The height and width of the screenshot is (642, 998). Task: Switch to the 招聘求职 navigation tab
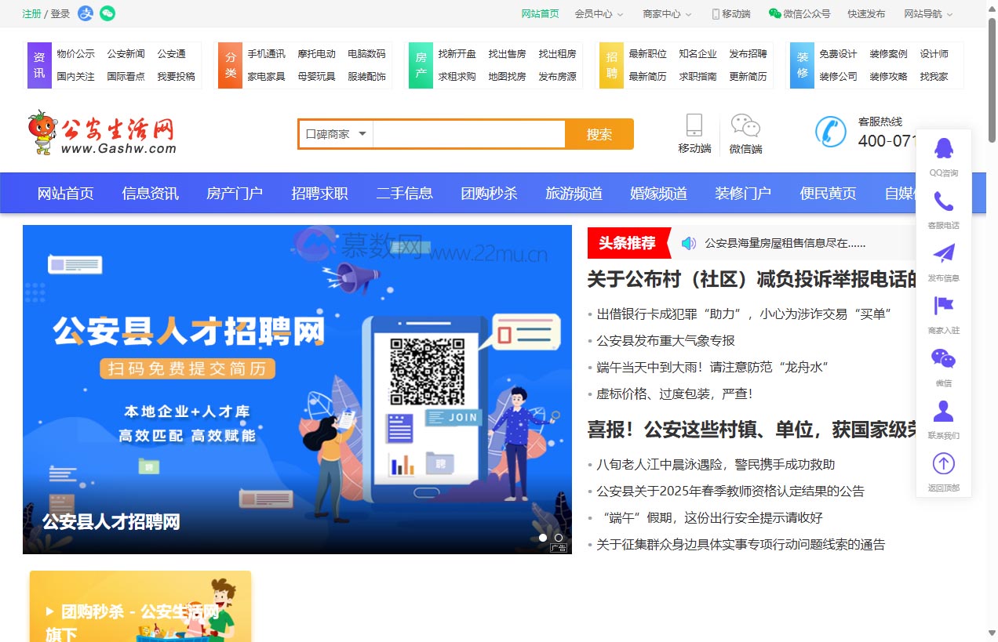319,193
